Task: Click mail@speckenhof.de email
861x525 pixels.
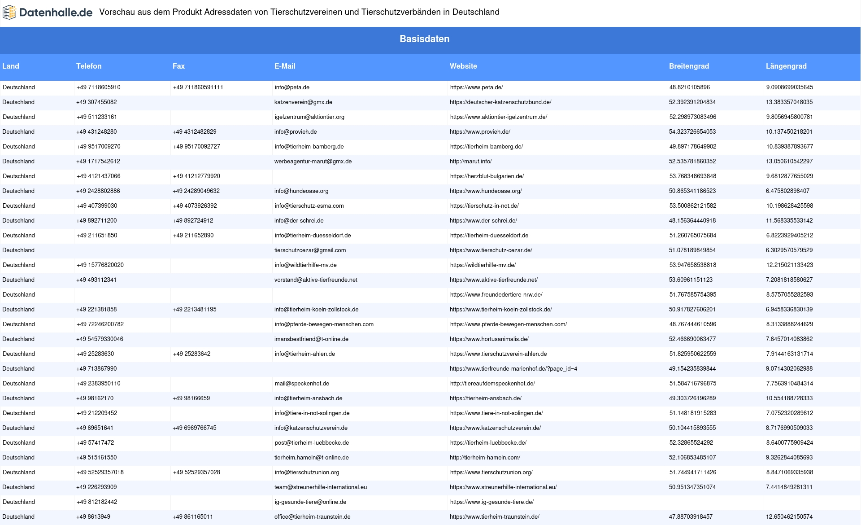Action: click(x=302, y=384)
